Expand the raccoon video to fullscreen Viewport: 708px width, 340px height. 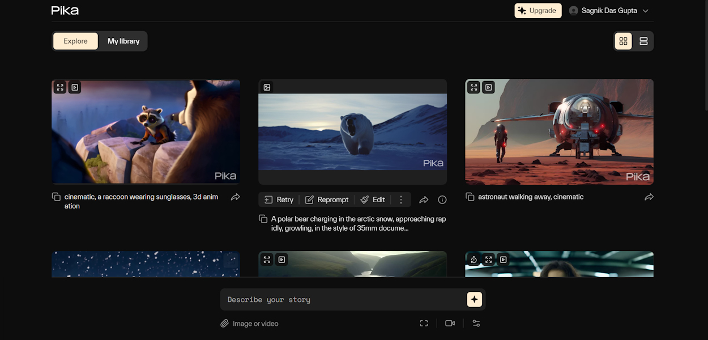[60, 87]
